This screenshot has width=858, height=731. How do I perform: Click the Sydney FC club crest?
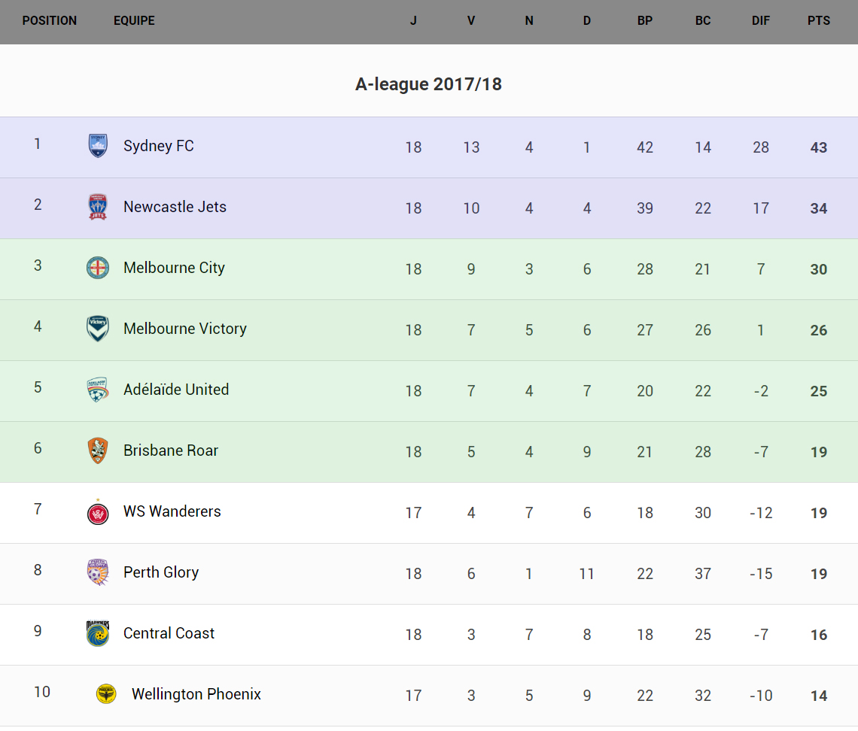coord(98,146)
